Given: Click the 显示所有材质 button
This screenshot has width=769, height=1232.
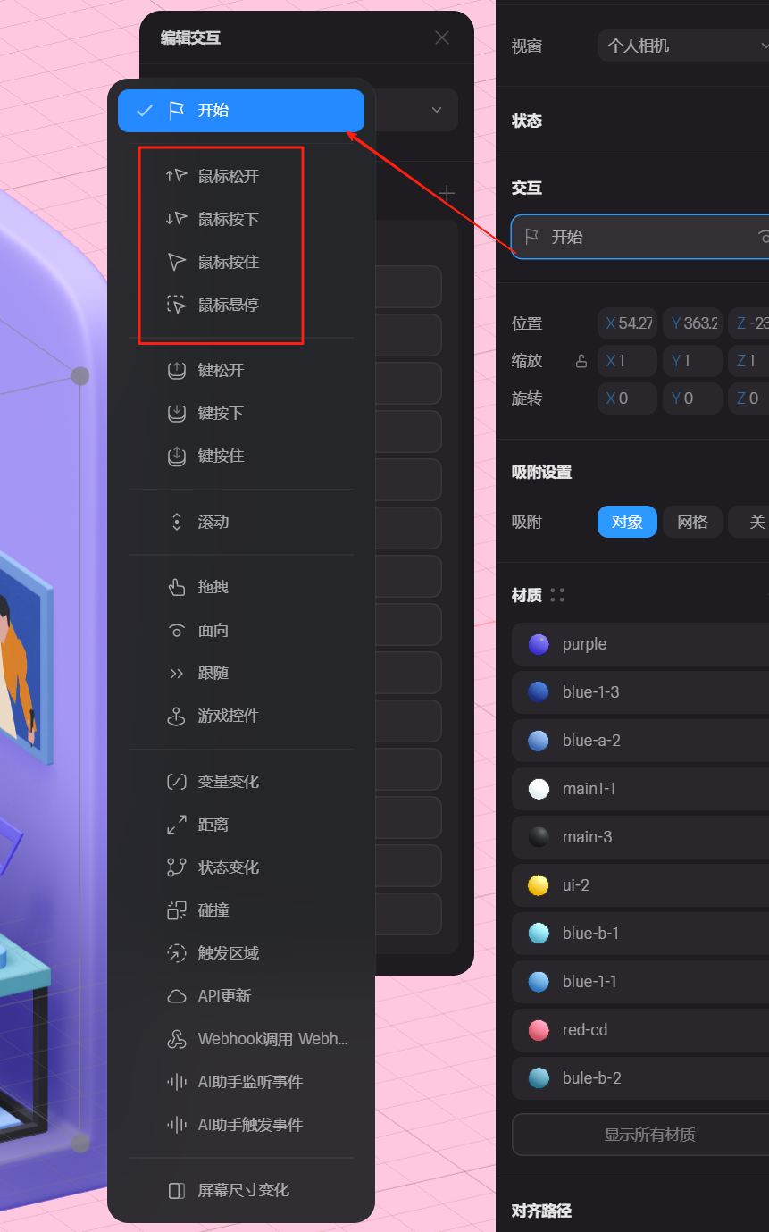Looking at the screenshot, I should [640, 1135].
